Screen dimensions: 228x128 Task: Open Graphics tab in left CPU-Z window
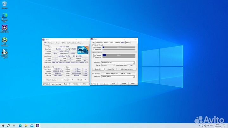coord(69,43)
